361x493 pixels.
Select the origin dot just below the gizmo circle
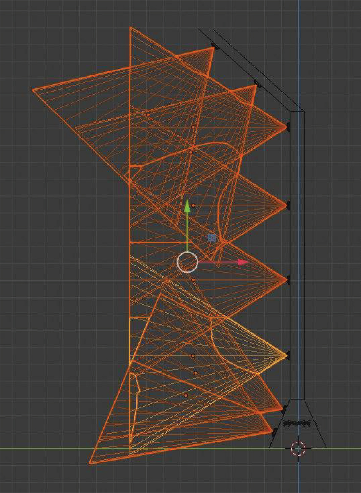point(193,280)
